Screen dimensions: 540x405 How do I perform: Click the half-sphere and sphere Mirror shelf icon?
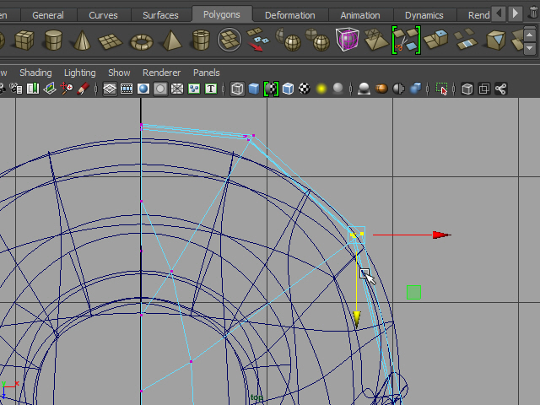point(289,40)
